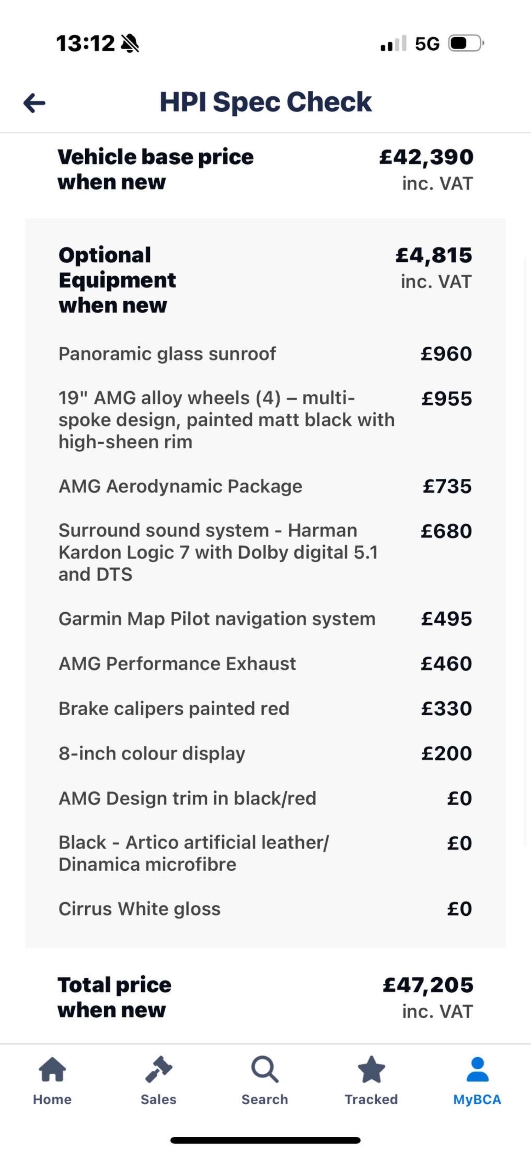Open the Home tab icon
531x1154 pixels.
point(52,1070)
